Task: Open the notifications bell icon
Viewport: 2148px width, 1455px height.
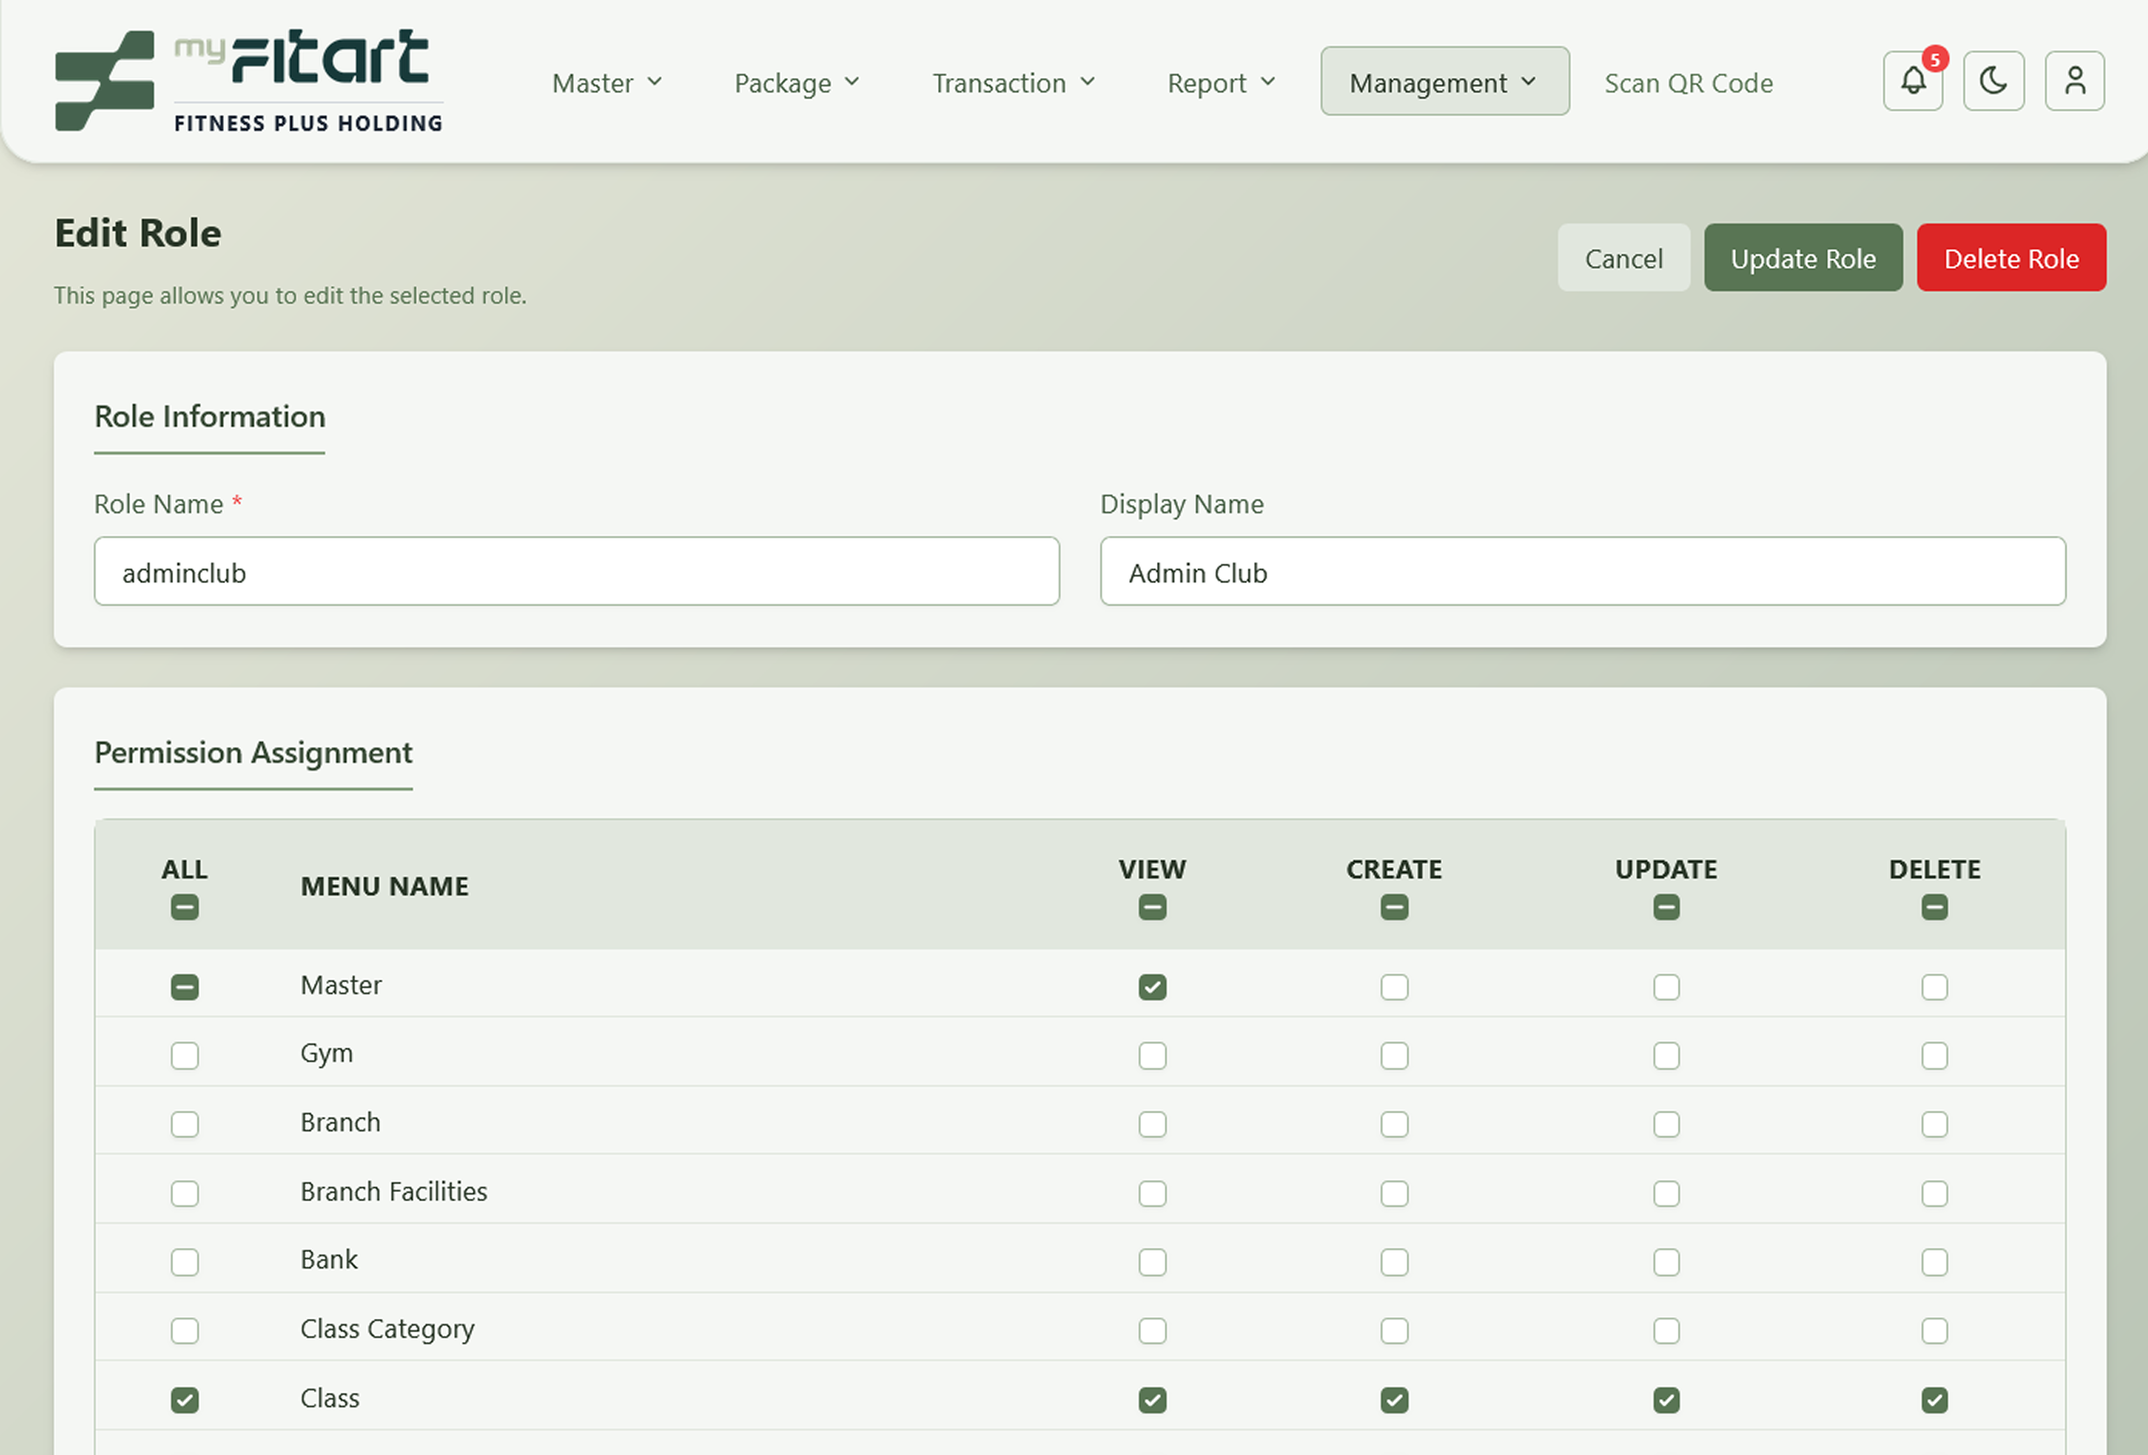Action: click(1912, 82)
